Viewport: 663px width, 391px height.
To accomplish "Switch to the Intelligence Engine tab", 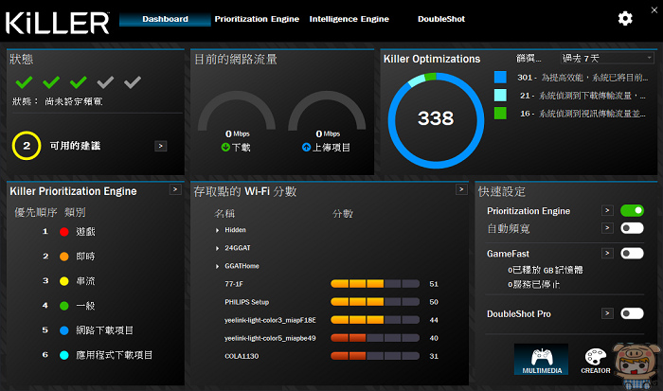I will [x=349, y=19].
